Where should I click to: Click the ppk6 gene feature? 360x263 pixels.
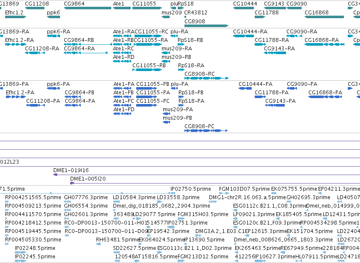click(53, 17)
